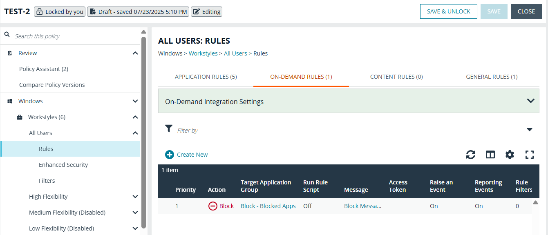This screenshot has height=235, width=548.
Task: Sort by Action column header
Action: [x=217, y=190]
